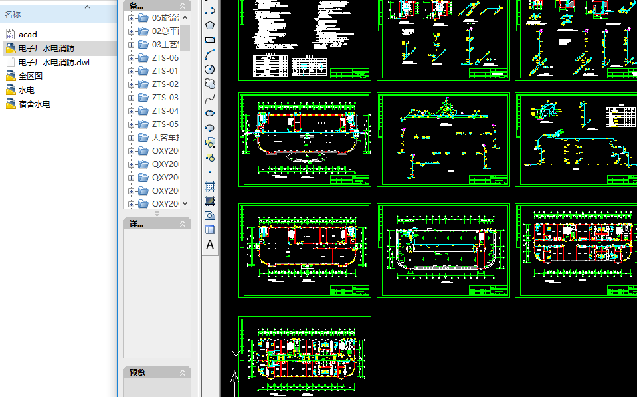Select the Circle draw tool

click(x=210, y=69)
